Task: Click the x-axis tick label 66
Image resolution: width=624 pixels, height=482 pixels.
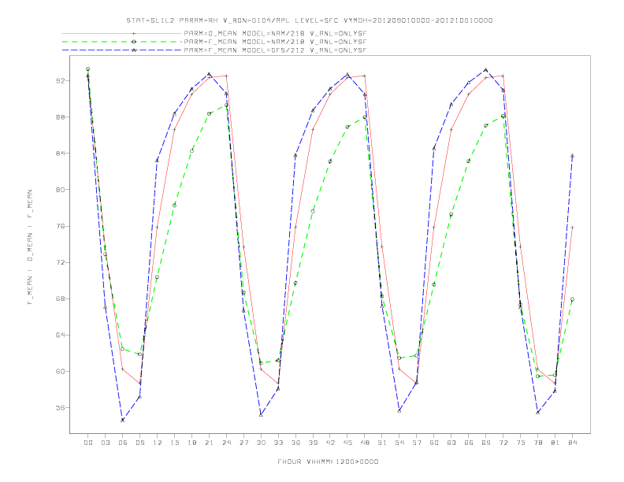Action: tap(469, 443)
